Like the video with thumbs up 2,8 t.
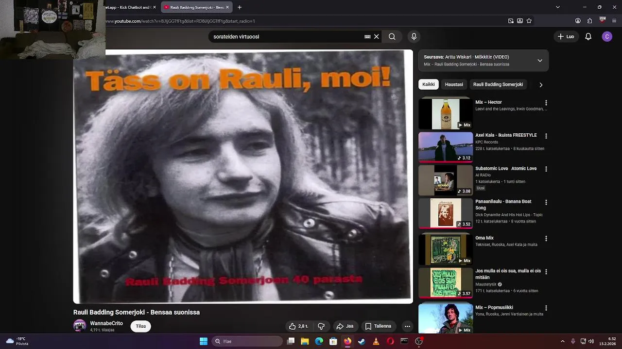622x349 pixels. [298, 326]
